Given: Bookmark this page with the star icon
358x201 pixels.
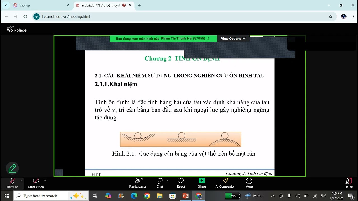Looking at the screenshot, I should pos(331,16).
